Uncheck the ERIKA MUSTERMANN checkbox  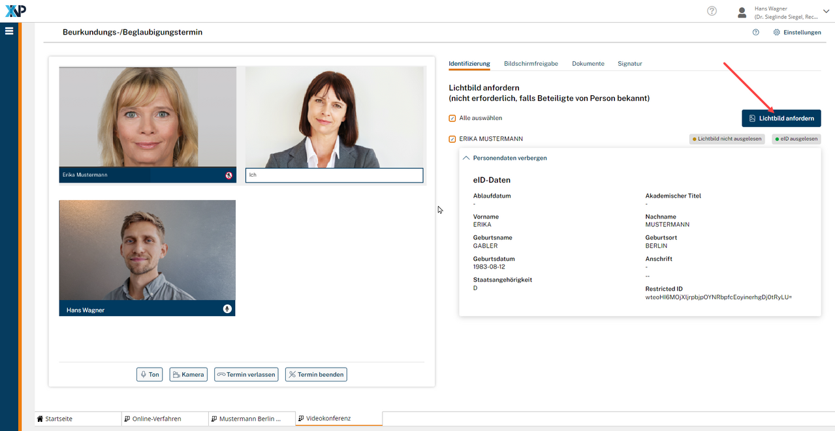(x=452, y=139)
